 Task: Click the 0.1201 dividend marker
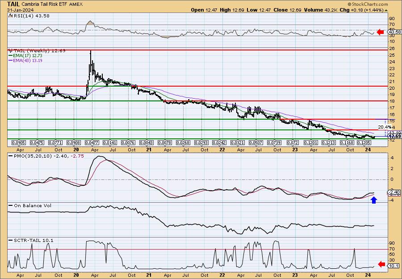311,142
